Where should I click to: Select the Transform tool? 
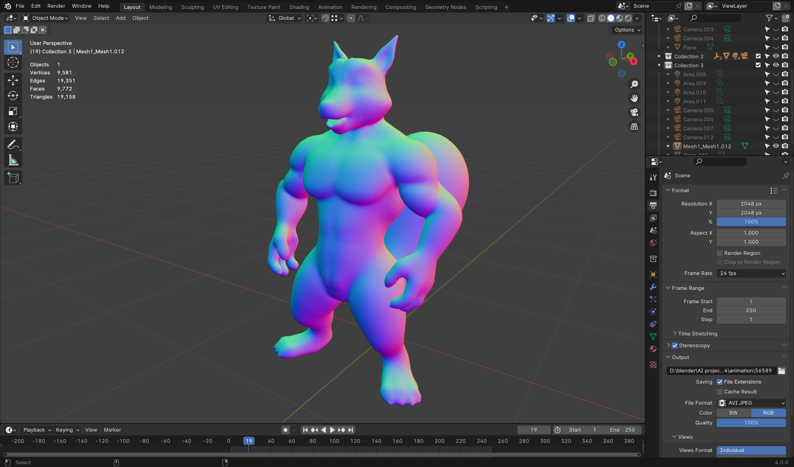pyautogui.click(x=13, y=127)
